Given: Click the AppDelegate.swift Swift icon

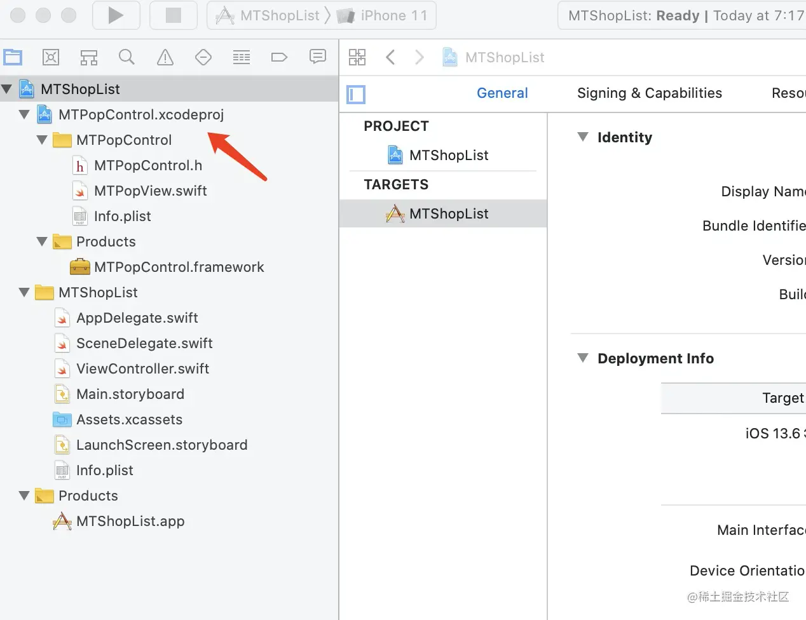Looking at the screenshot, I should click(62, 318).
